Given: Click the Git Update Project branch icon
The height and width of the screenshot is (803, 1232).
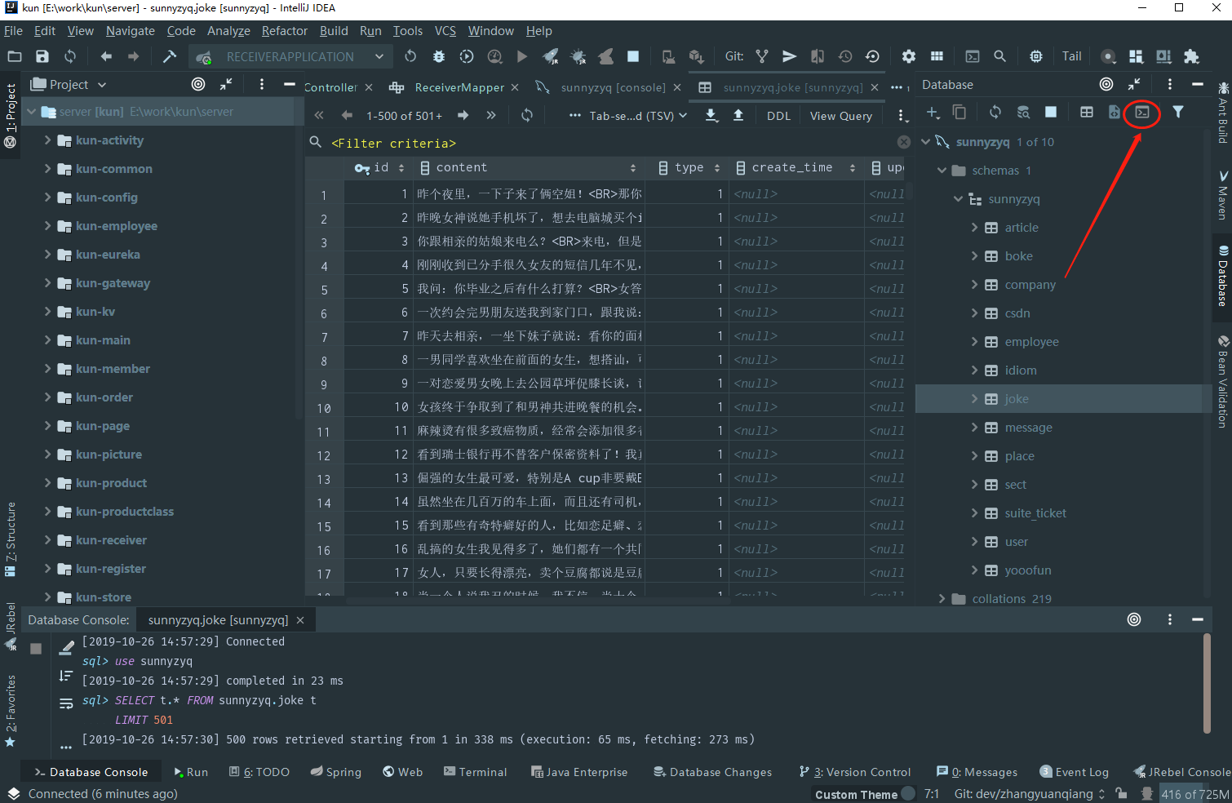Looking at the screenshot, I should pyautogui.click(x=762, y=56).
